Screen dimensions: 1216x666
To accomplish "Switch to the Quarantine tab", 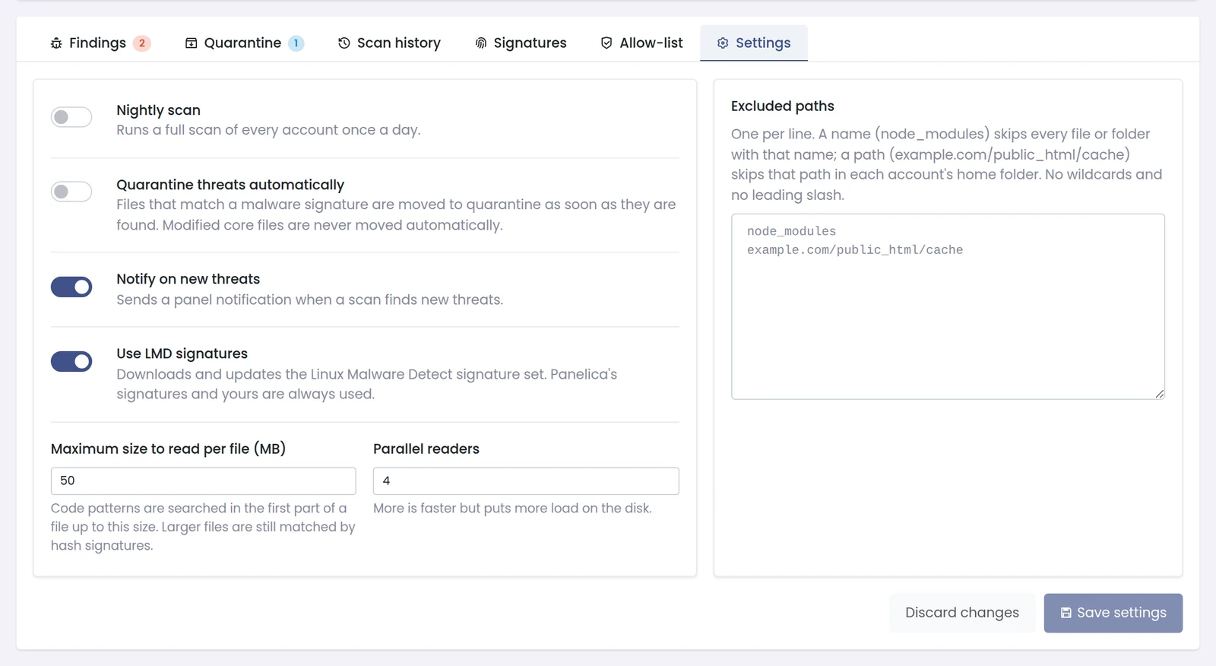I will [x=245, y=43].
